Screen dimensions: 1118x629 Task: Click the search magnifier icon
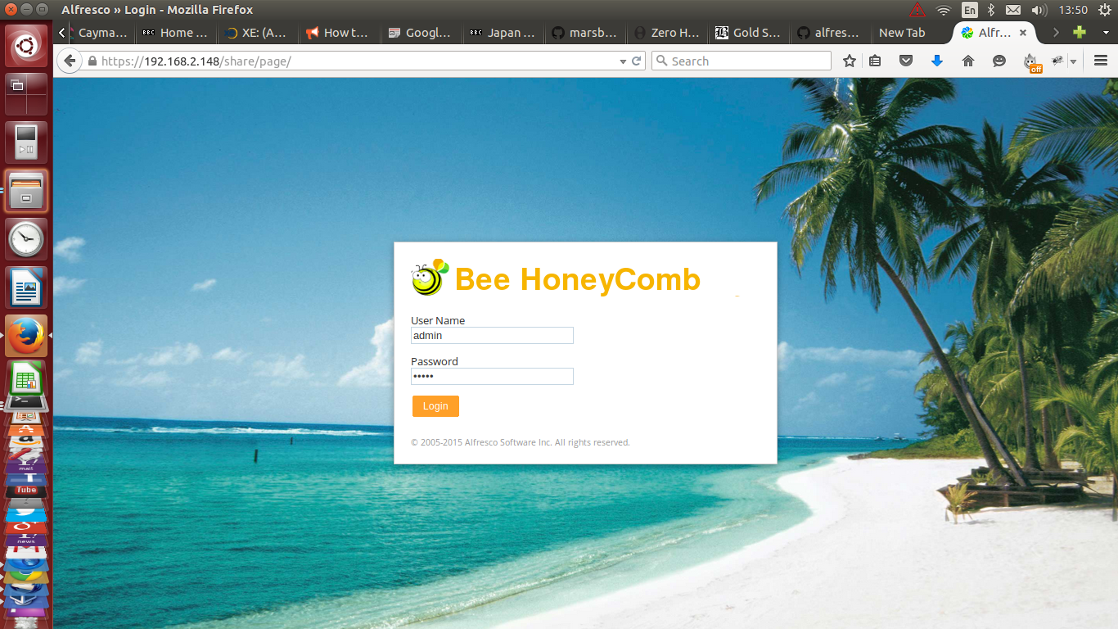click(661, 61)
